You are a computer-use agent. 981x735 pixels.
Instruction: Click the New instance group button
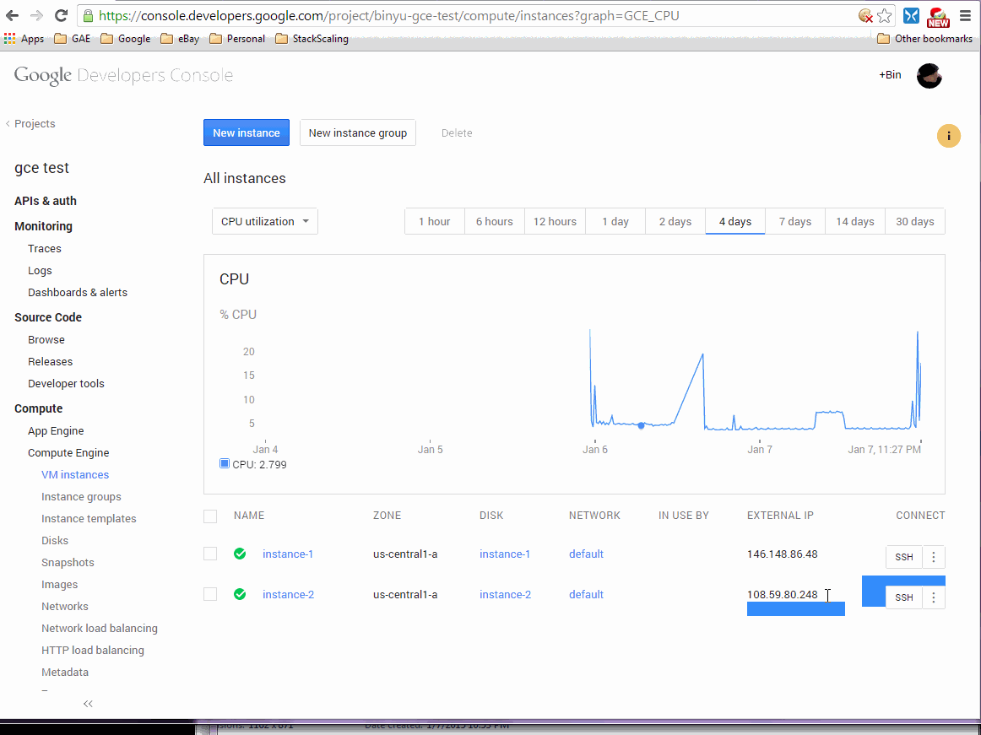358,132
